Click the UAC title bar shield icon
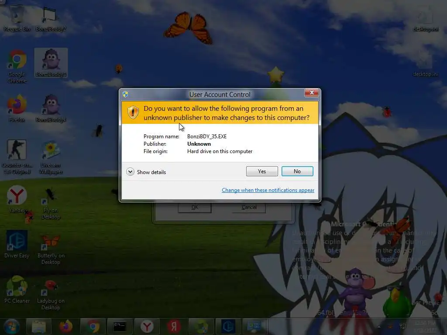This screenshot has height=335, width=447. (x=125, y=94)
